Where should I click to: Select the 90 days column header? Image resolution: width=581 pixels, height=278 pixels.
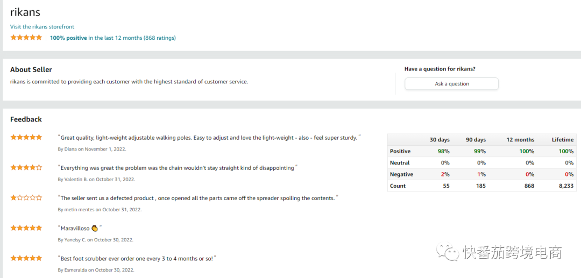(x=476, y=140)
